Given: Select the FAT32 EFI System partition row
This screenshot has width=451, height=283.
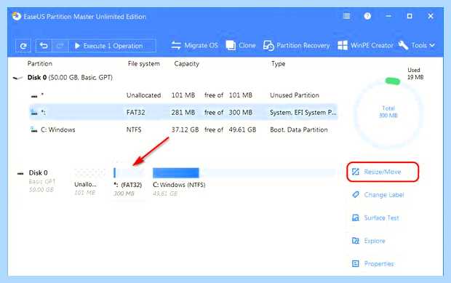Looking at the screenshot, I should pyautogui.click(x=183, y=112).
